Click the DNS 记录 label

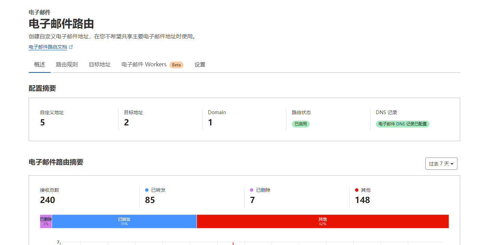click(x=386, y=112)
